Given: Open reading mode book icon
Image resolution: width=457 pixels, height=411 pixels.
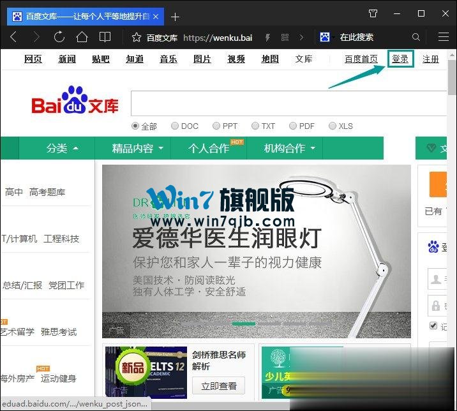Looking at the screenshot, I should coord(105,37).
